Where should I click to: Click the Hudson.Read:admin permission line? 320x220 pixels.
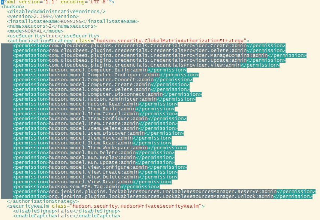click(x=95, y=104)
